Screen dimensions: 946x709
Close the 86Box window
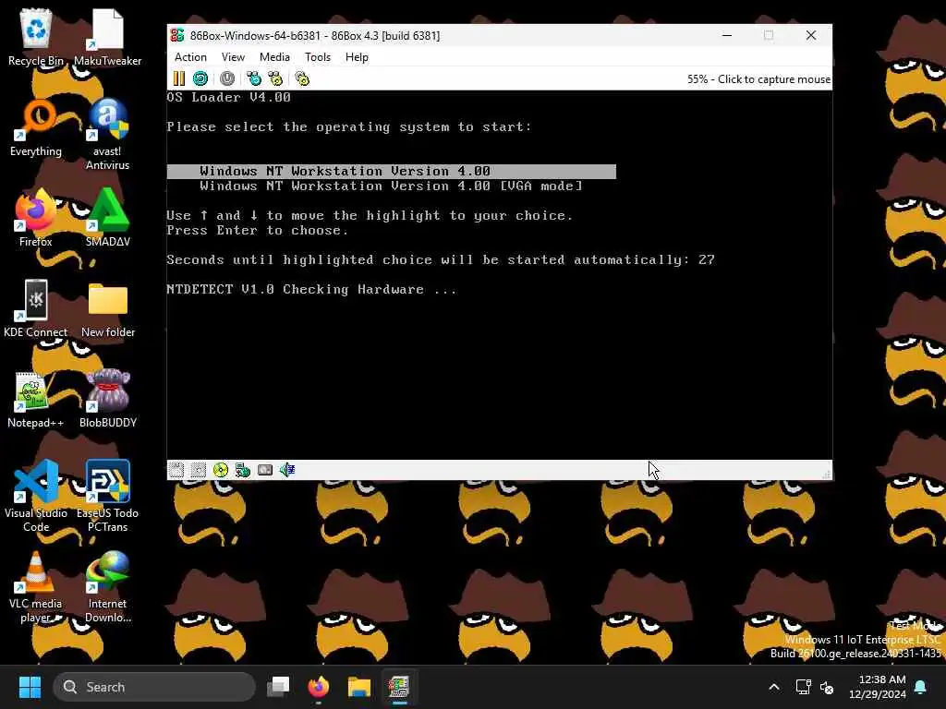pyautogui.click(x=811, y=36)
